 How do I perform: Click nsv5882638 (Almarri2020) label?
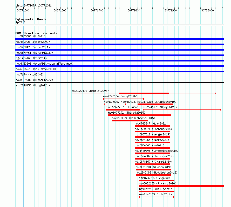click(158, 183)
